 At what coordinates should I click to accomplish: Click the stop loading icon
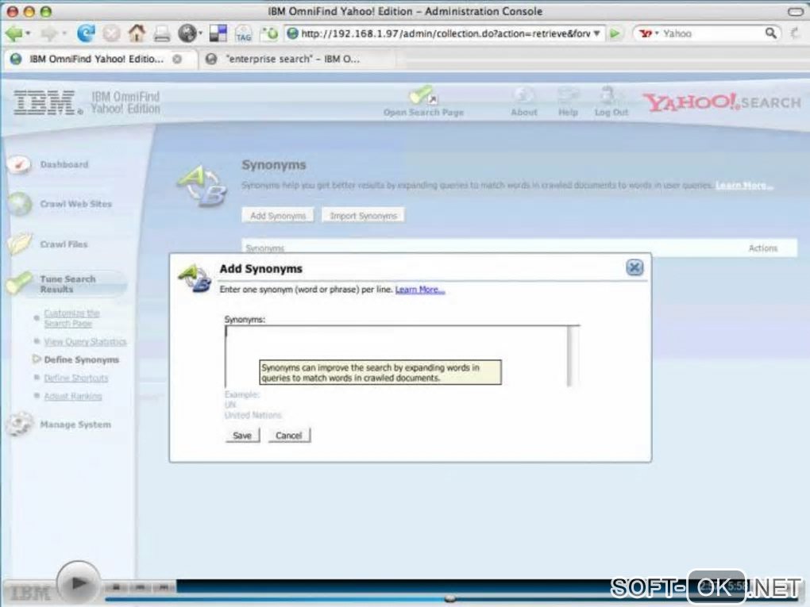(x=111, y=33)
